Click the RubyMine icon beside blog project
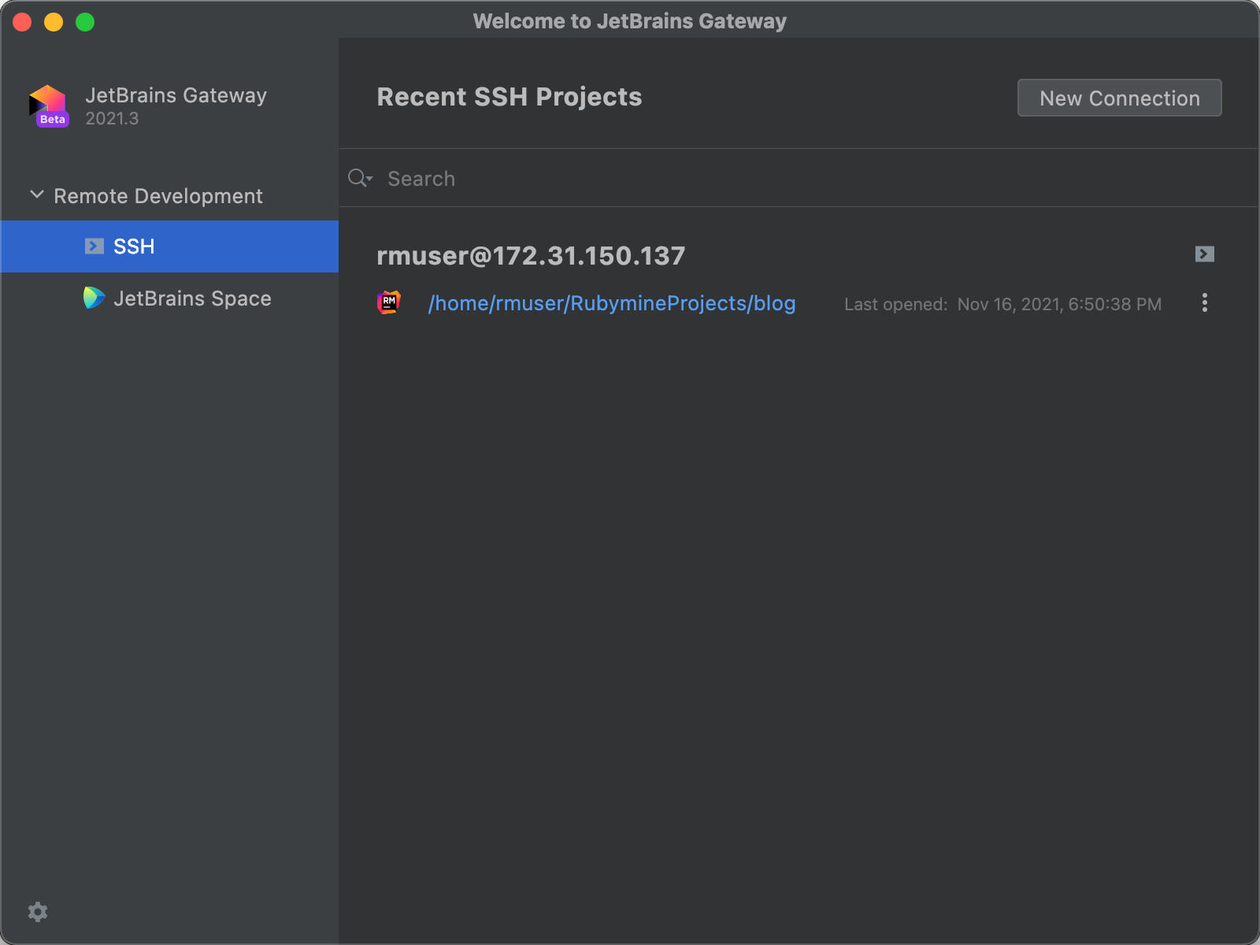 389,302
